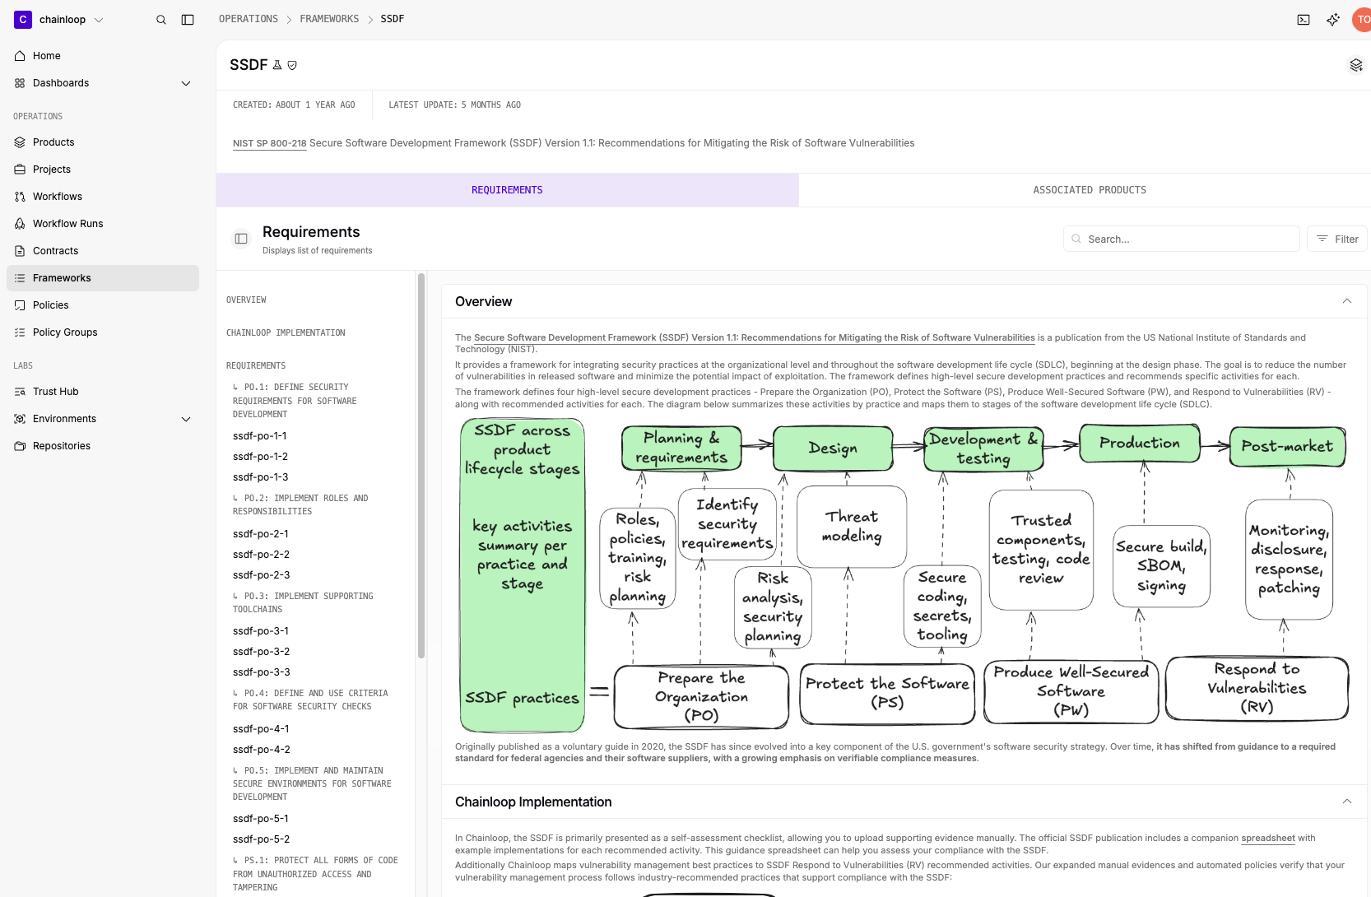Open the NIST SP 800-218 link

click(269, 143)
